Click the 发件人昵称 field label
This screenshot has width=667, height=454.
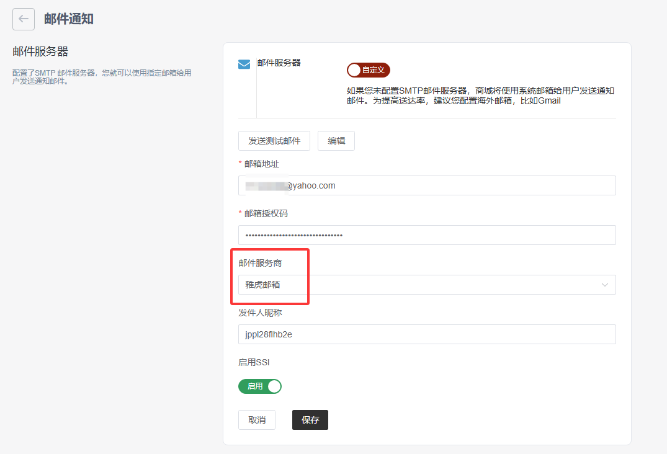click(x=260, y=313)
